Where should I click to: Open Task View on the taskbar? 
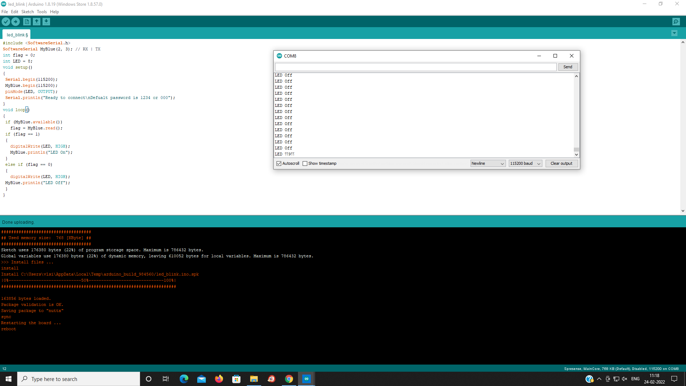(166, 379)
